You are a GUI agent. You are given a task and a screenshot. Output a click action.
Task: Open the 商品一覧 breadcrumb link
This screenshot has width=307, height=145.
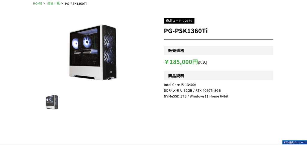[x=53, y=4]
